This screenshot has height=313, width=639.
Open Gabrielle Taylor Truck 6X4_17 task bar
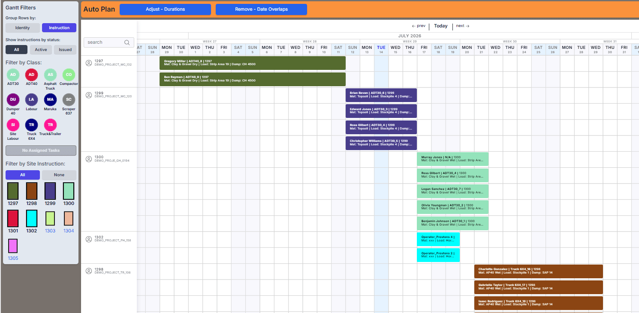coord(539,287)
